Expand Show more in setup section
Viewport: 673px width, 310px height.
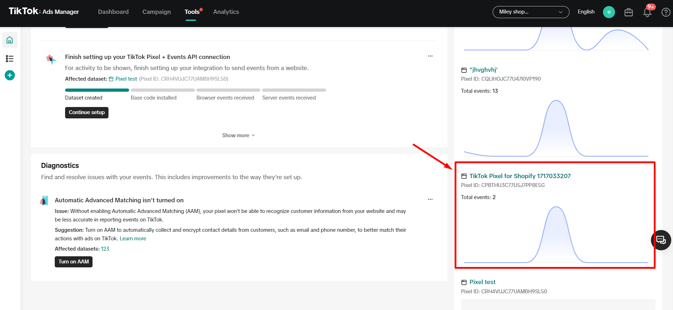tap(238, 135)
